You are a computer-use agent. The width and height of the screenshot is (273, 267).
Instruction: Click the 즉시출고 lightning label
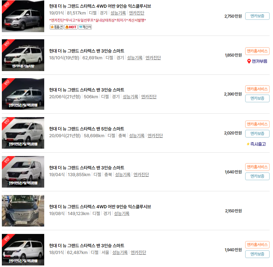click(256, 144)
